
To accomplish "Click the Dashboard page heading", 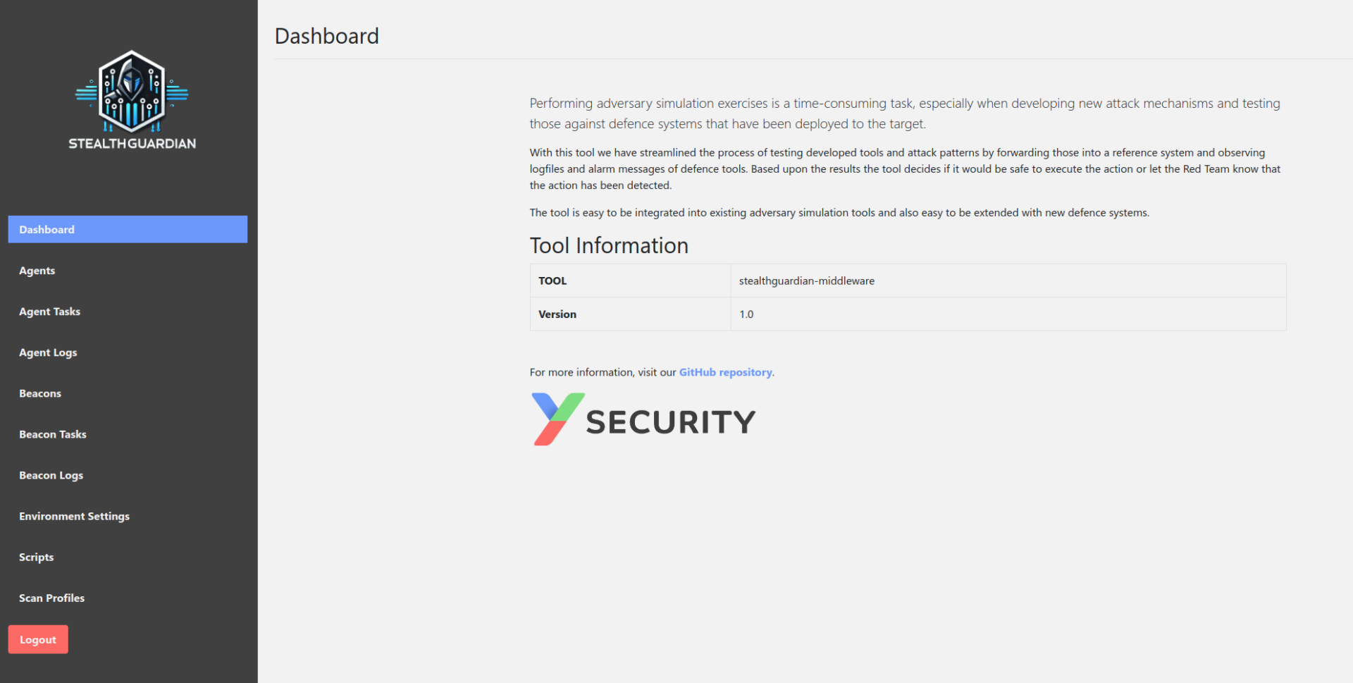I will 327,36.
